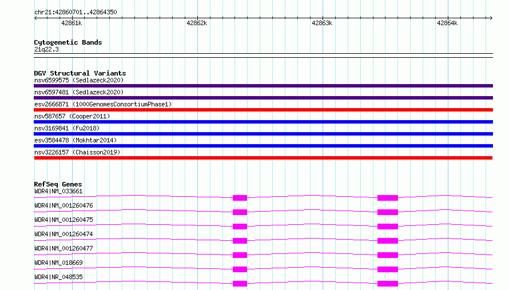This screenshot has width=509, height=290.
Task: Click the second exon of WDR4|NM_033661
Action: pyautogui.click(x=388, y=198)
